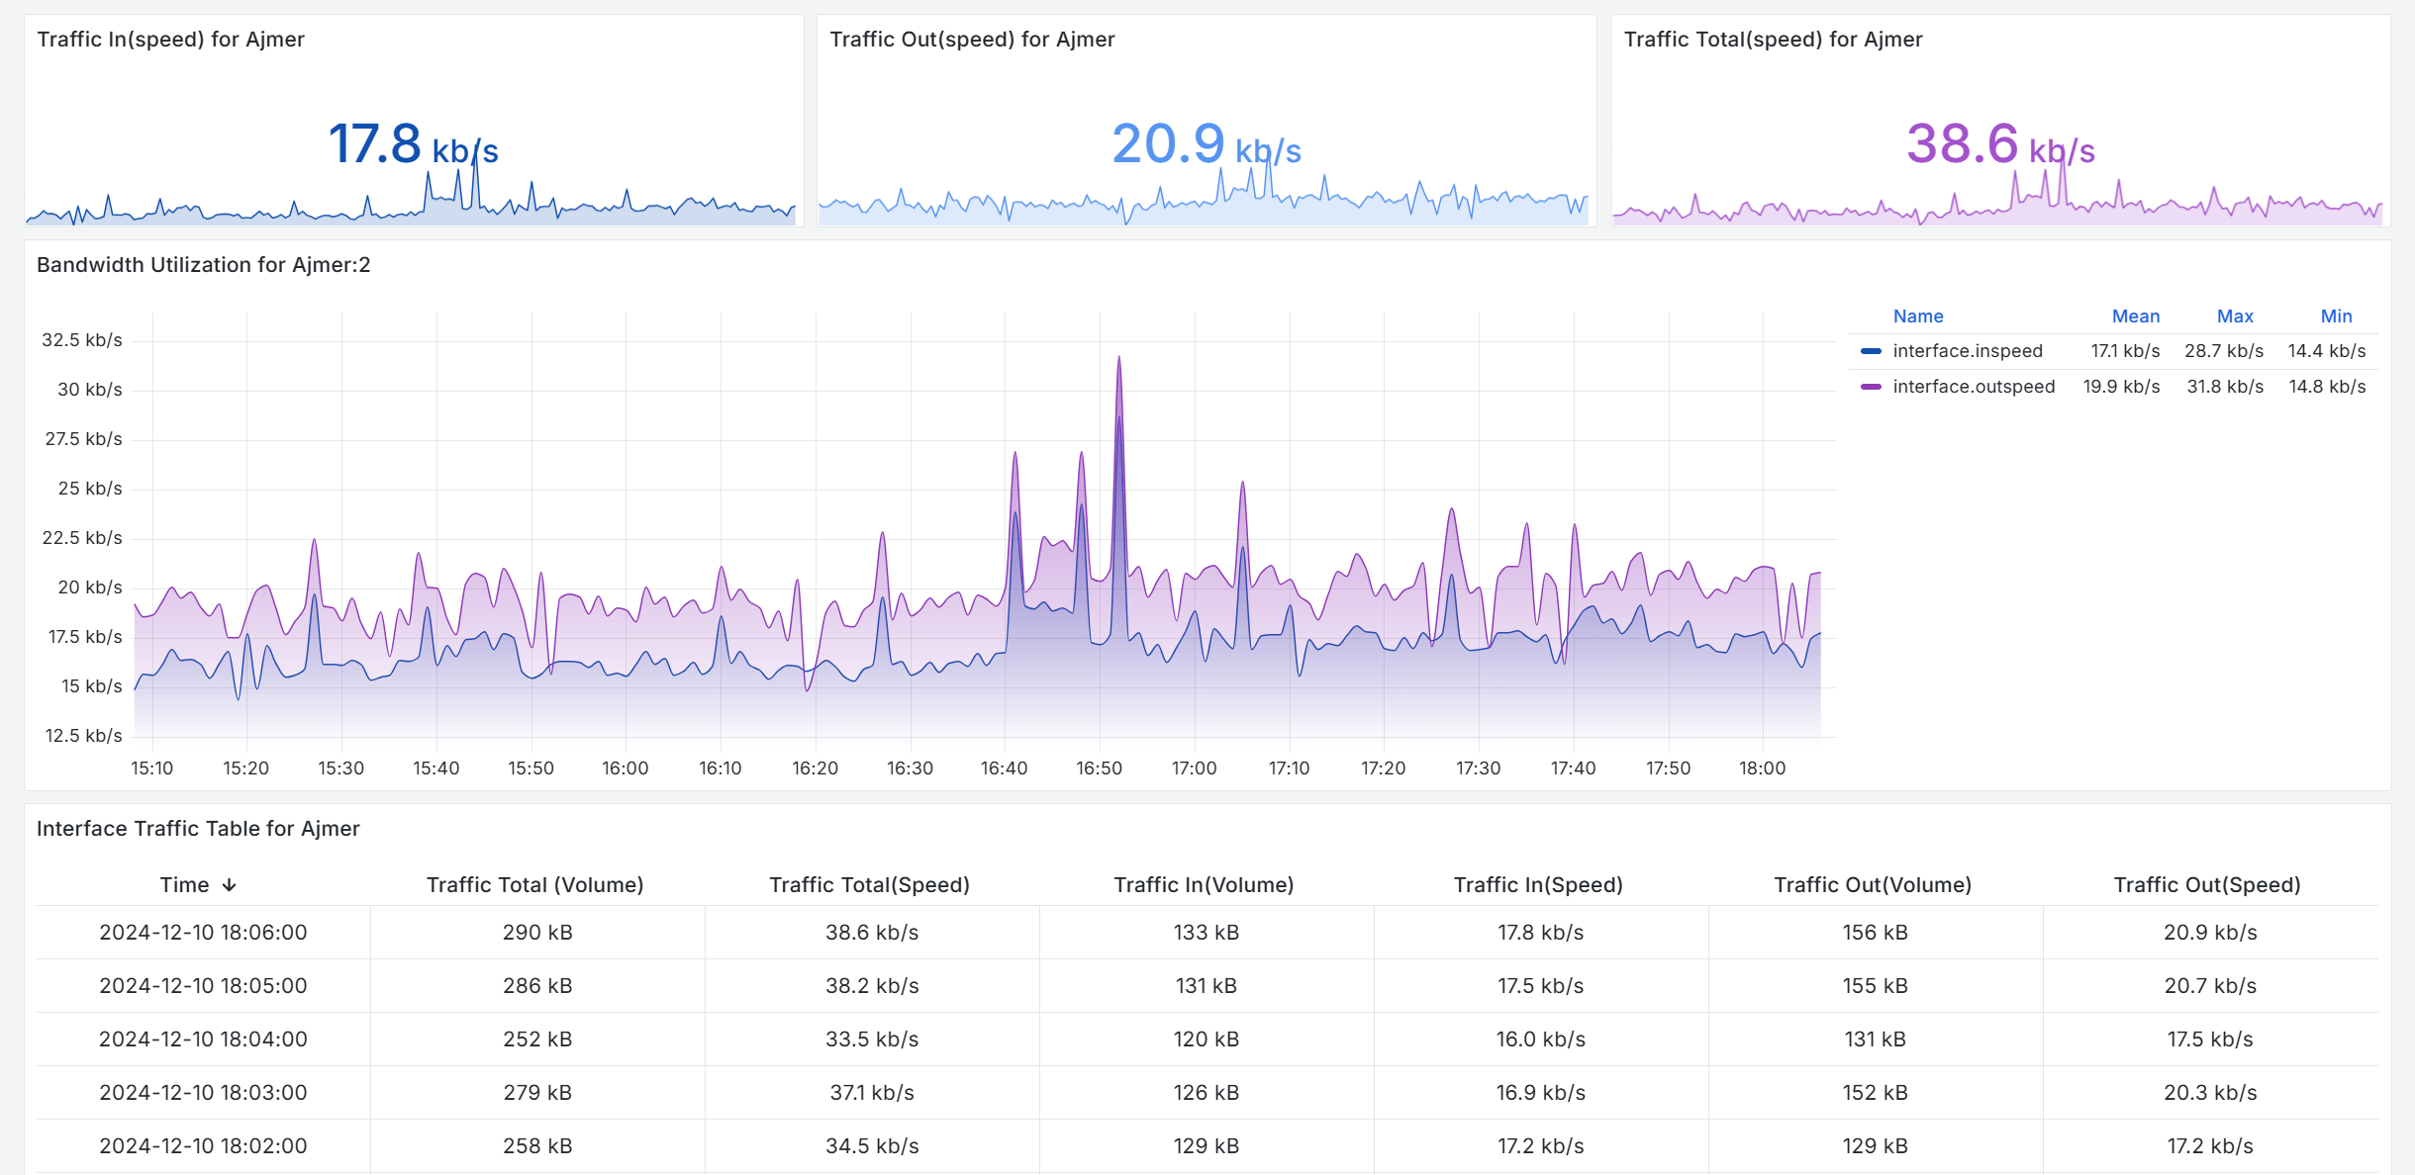Viewport: 2415px width, 1175px height.
Task: Click the interface.inspeed series color marker
Action: point(1869,350)
